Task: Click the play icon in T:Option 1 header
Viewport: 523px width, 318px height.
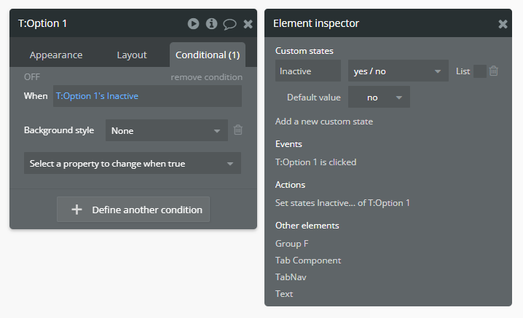Action: tap(193, 23)
